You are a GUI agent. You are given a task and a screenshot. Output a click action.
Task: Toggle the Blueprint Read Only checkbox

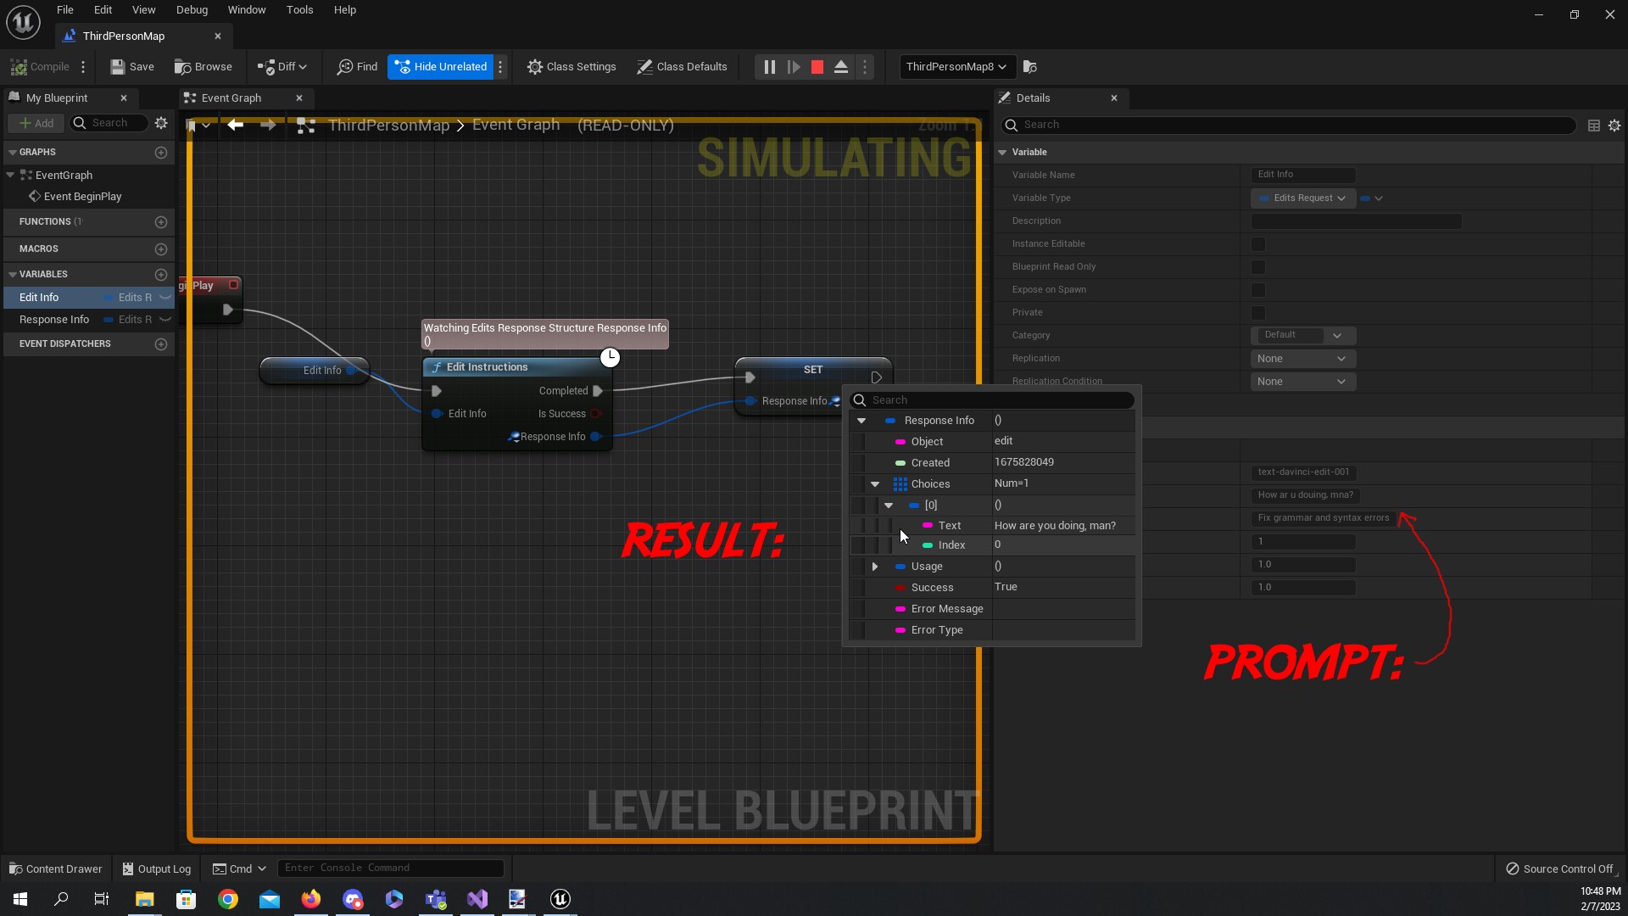(x=1258, y=267)
